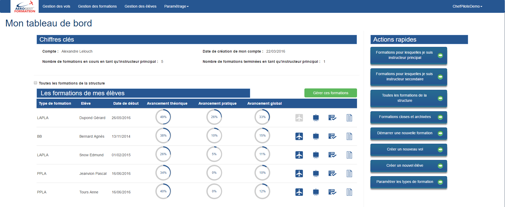Open the document icon for Tours Anne
Image resolution: width=505 pixels, height=207 pixels.
(349, 192)
